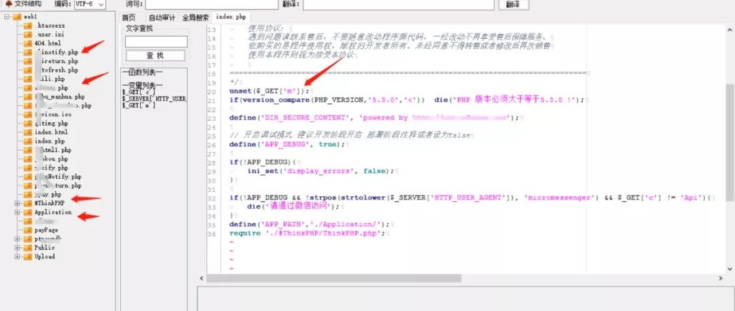
Task: Select the index.php editor tab
Action: [231, 17]
